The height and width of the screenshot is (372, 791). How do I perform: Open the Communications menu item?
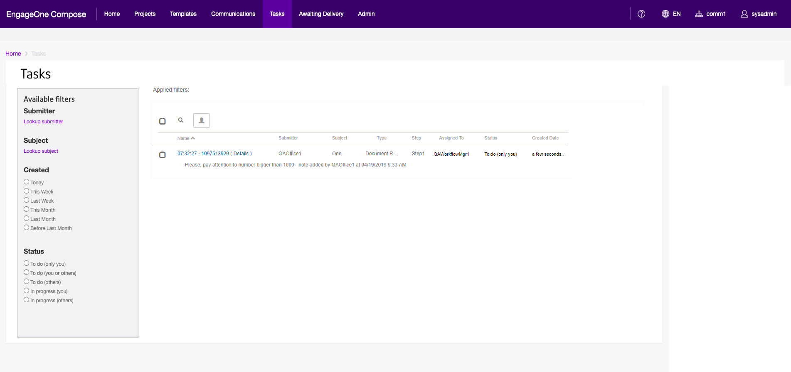pos(233,14)
